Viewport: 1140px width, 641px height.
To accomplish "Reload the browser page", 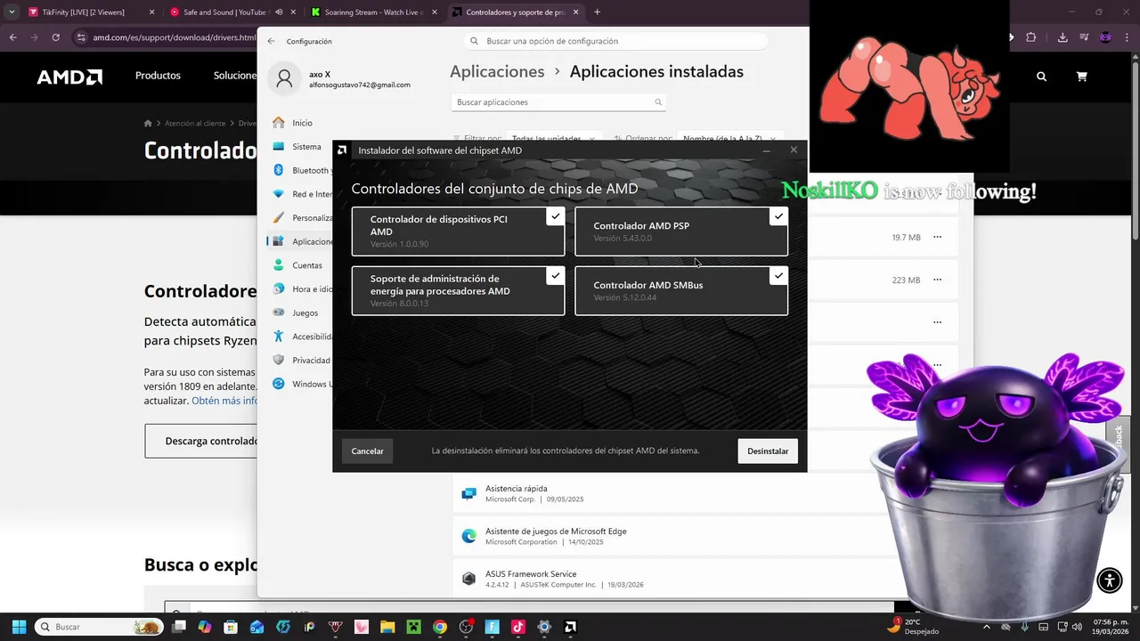I will coord(55,37).
